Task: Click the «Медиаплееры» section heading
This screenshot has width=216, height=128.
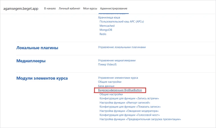Action: [x=31, y=61]
